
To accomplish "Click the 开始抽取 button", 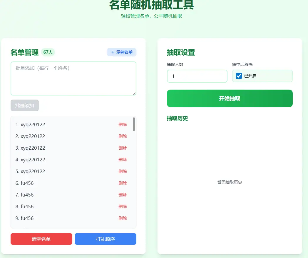I will pyautogui.click(x=230, y=98).
